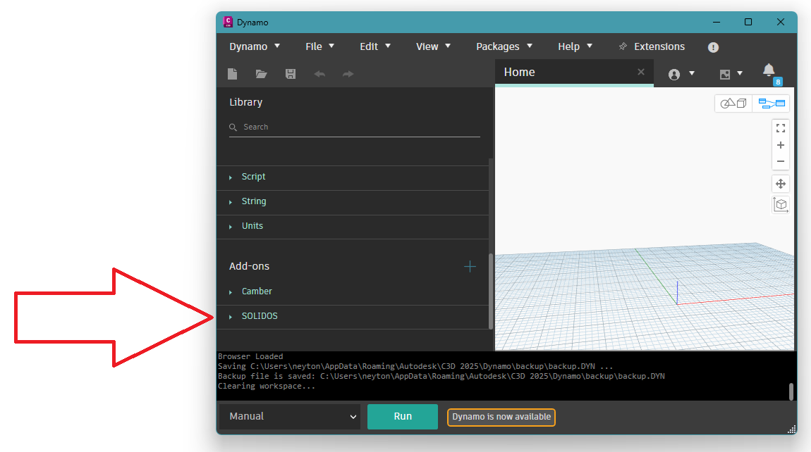Open the notifications bell

click(769, 70)
